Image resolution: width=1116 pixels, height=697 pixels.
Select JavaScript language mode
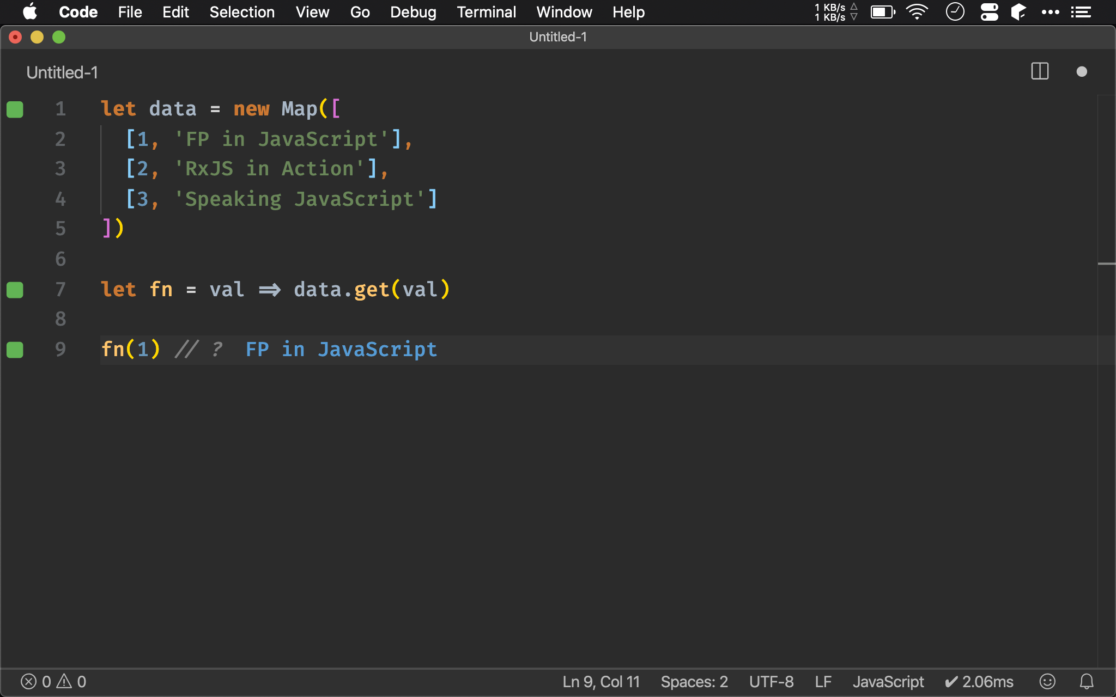pyautogui.click(x=888, y=682)
